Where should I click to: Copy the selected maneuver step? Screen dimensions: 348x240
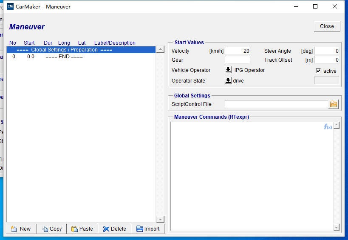[52, 229]
